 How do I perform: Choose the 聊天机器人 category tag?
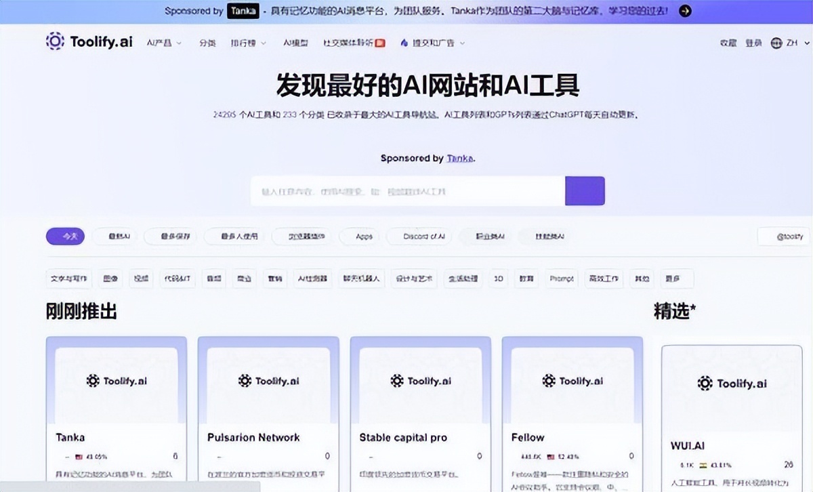coord(361,279)
